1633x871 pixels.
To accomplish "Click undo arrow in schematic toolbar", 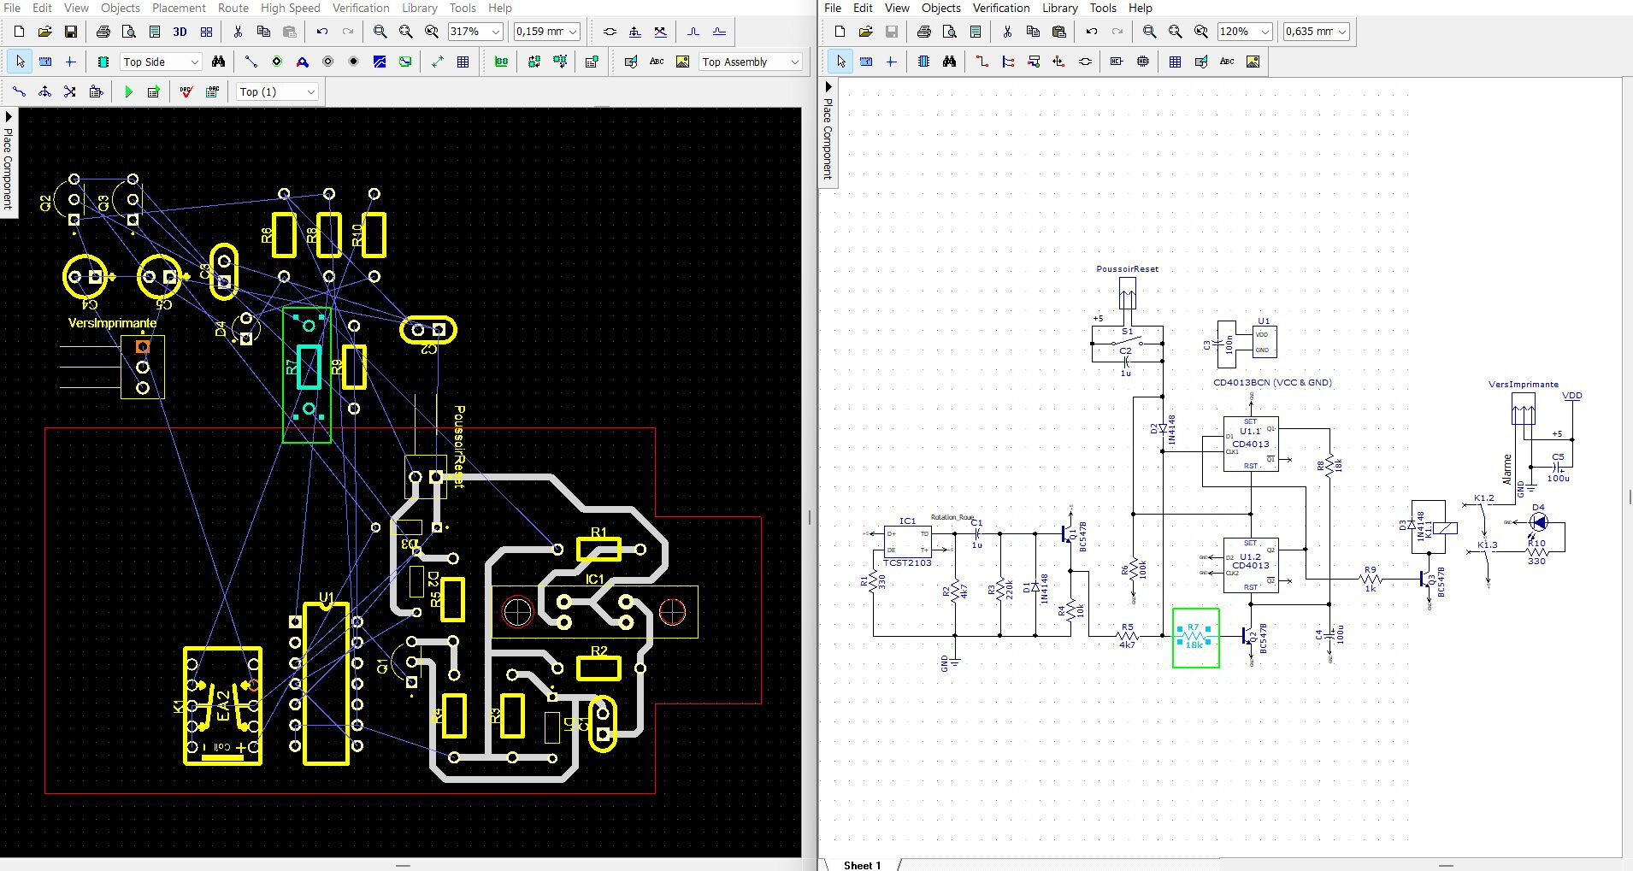I will [x=1092, y=32].
